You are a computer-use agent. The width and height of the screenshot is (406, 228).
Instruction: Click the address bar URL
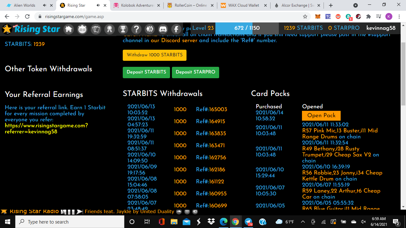tap(75, 16)
